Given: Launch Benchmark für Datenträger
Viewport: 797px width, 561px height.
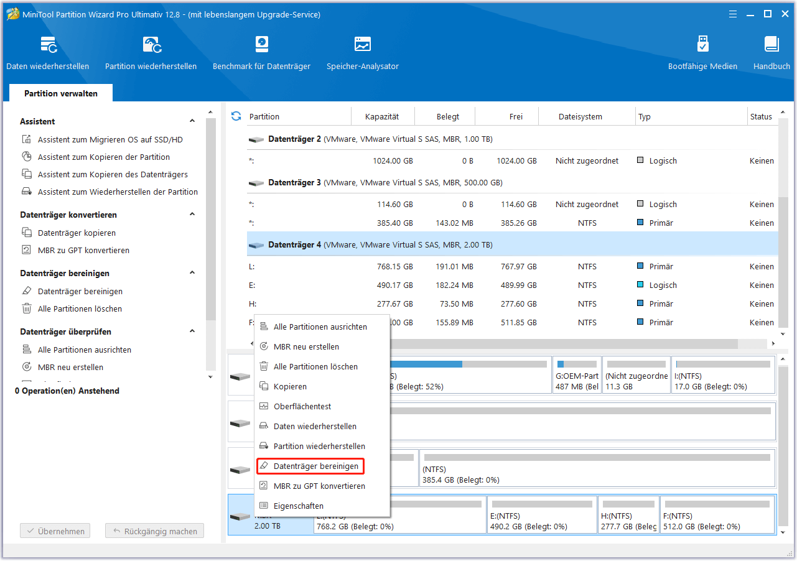Looking at the screenshot, I should tap(261, 53).
